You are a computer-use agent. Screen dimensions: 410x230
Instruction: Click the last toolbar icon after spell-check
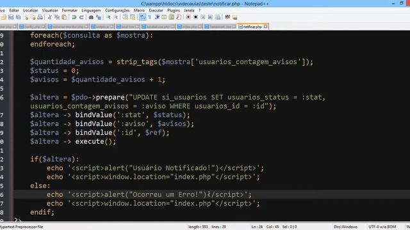point(235,17)
